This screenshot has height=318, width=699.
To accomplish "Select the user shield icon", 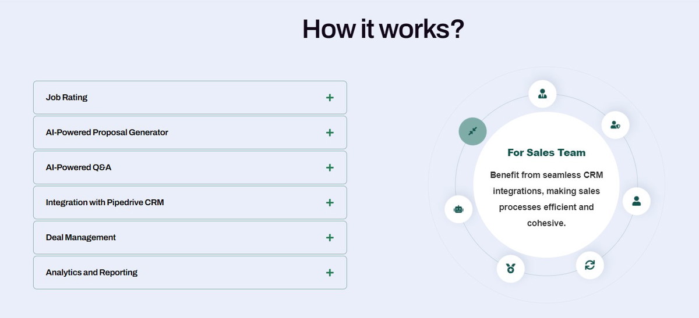I will [x=615, y=124].
